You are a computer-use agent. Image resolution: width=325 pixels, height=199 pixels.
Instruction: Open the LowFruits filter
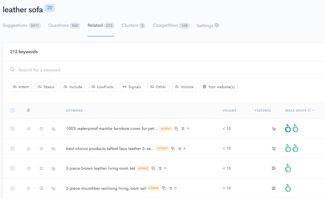click(102, 87)
